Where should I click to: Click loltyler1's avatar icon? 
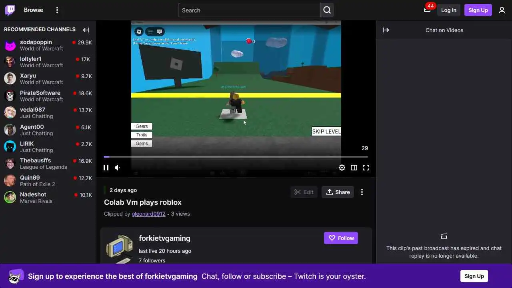[10, 62]
